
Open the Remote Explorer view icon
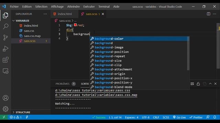click(x=5, y=71)
